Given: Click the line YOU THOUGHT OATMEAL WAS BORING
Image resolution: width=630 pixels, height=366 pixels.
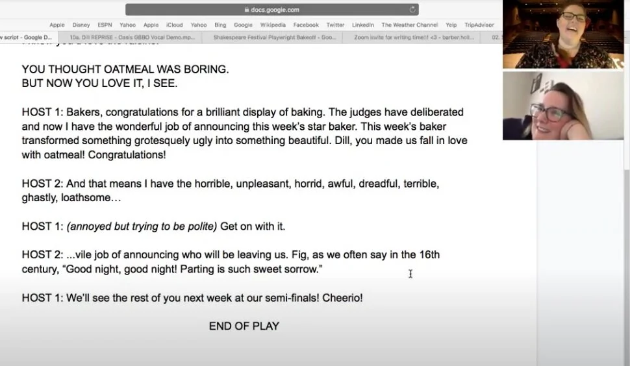Looking at the screenshot, I should coord(125,69).
